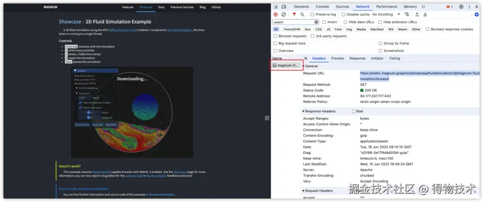
Task: Close the request details pane
Action: coord(305,58)
